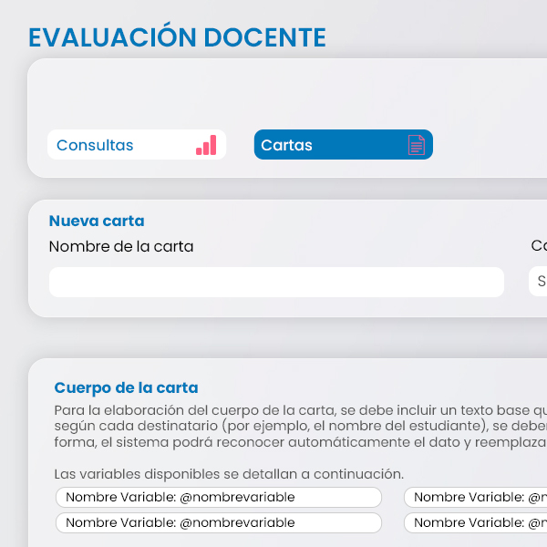Image resolution: width=547 pixels, height=547 pixels.
Task: Click the paragraph starting 'Para la elaboración'
Action: point(300,410)
